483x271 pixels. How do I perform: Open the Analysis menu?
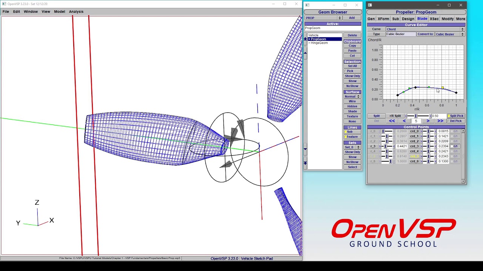76,12
